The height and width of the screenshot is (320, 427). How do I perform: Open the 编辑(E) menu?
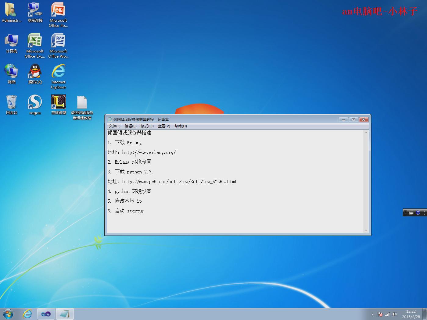pos(131,126)
